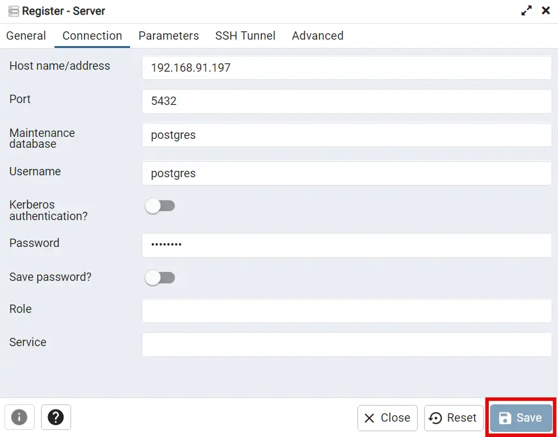Viewport: 558px width, 437px height.
Task: Go to the SSH Tunnel tab
Action: point(245,36)
